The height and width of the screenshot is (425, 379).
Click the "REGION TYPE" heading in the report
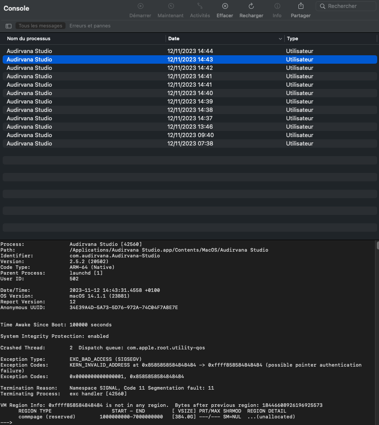[x=35, y=411]
